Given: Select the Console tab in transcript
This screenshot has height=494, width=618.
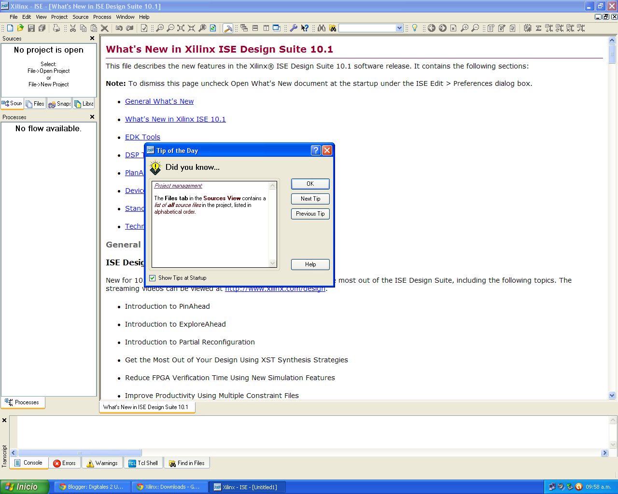Looking at the screenshot, I should point(28,463).
